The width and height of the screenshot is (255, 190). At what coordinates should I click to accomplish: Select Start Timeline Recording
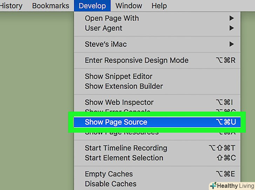tap(126, 148)
